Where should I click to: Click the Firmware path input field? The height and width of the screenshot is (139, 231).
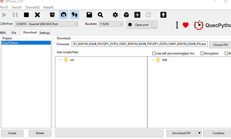[140, 44]
